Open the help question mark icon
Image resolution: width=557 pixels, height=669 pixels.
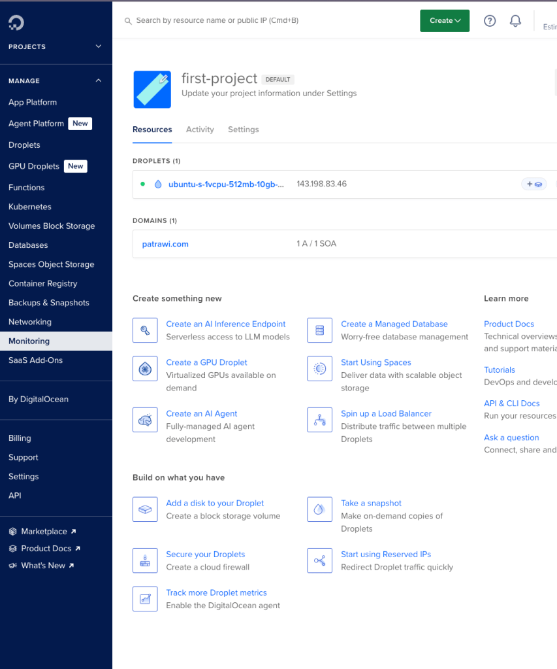coord(490,21)
